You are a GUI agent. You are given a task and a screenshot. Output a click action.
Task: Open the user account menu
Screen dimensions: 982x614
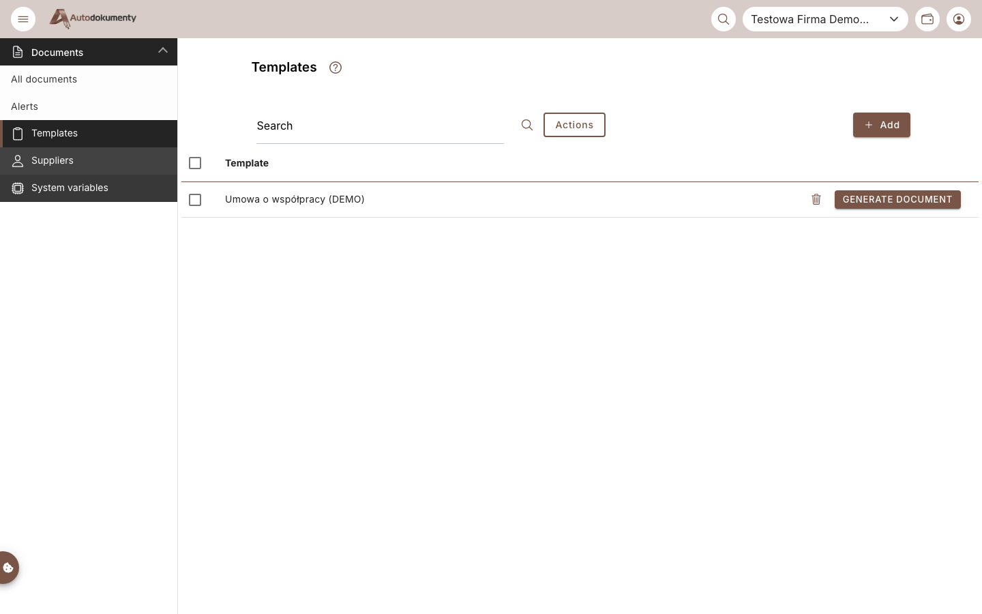pos(959,19)
